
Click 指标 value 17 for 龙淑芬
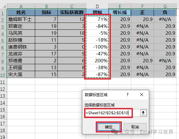click(x=46, y=54)
